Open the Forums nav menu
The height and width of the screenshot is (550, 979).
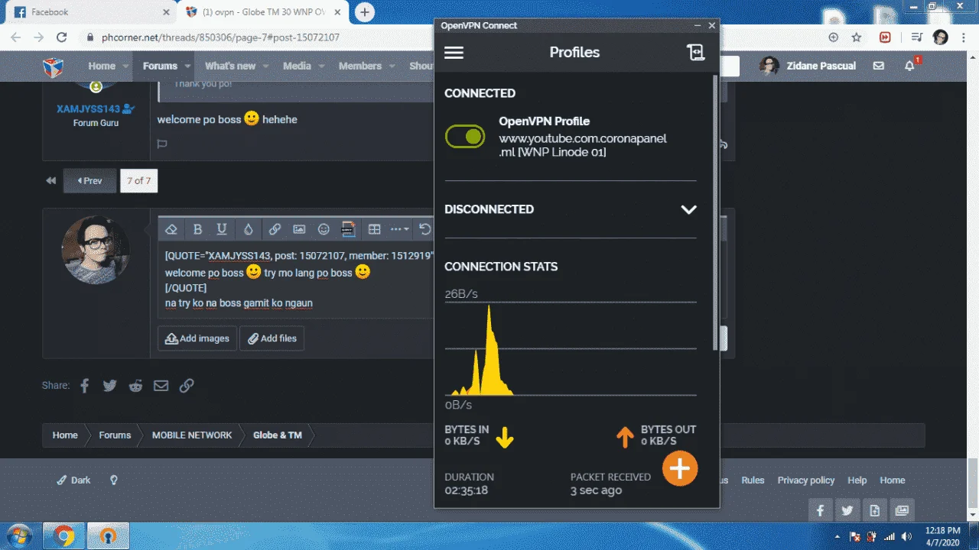160,66
